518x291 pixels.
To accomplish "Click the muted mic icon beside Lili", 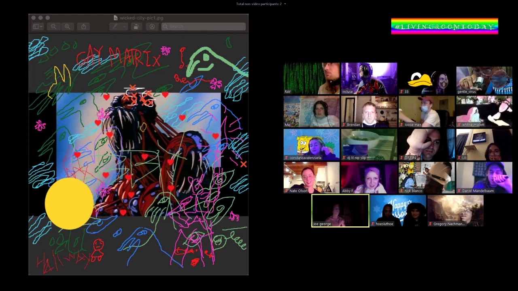I will tap(459, 158).
